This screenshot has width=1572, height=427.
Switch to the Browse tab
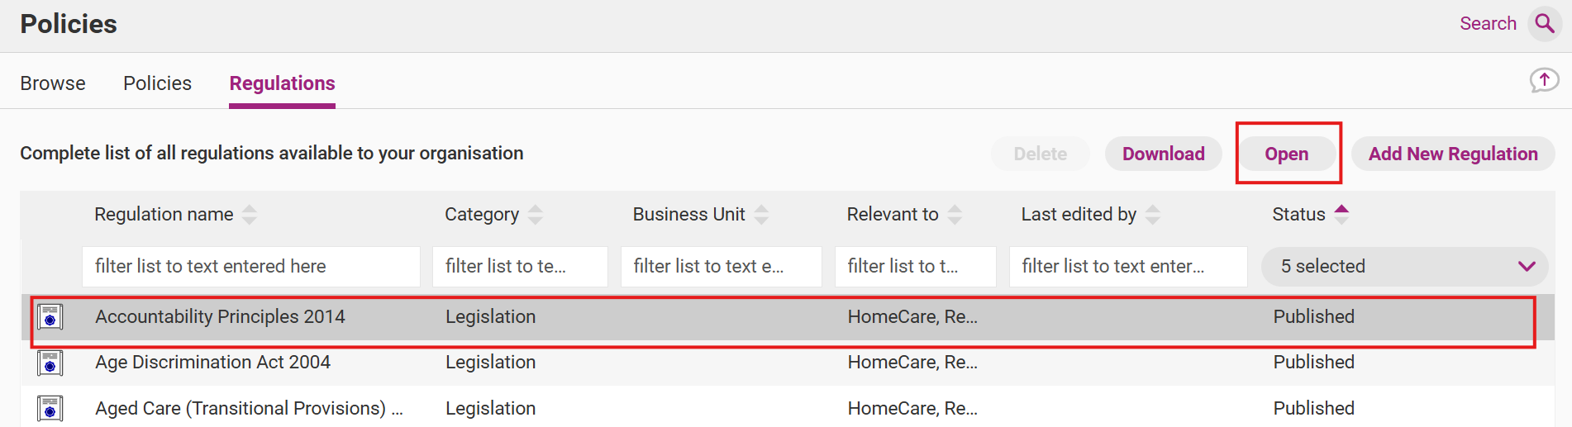click(53, 83)
